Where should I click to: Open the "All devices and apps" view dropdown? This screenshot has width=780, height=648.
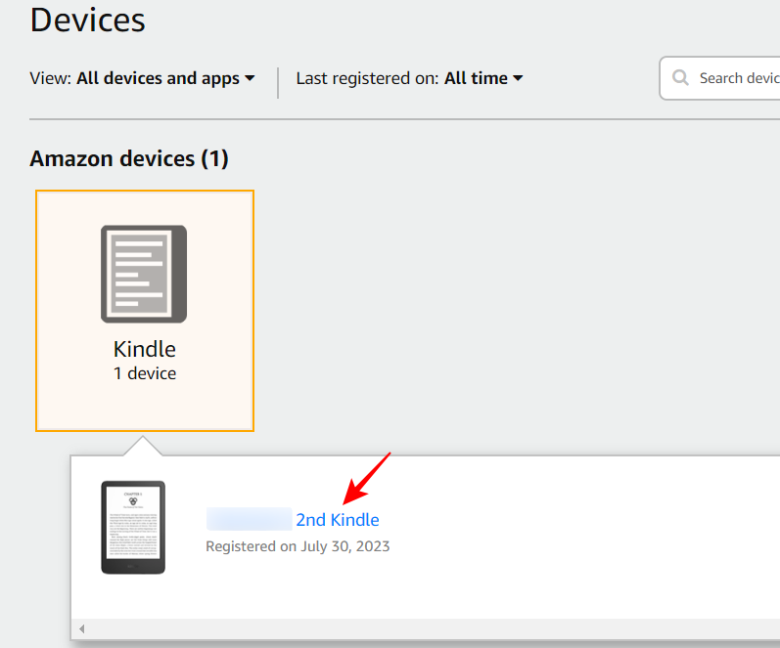(x=158, y=78)
